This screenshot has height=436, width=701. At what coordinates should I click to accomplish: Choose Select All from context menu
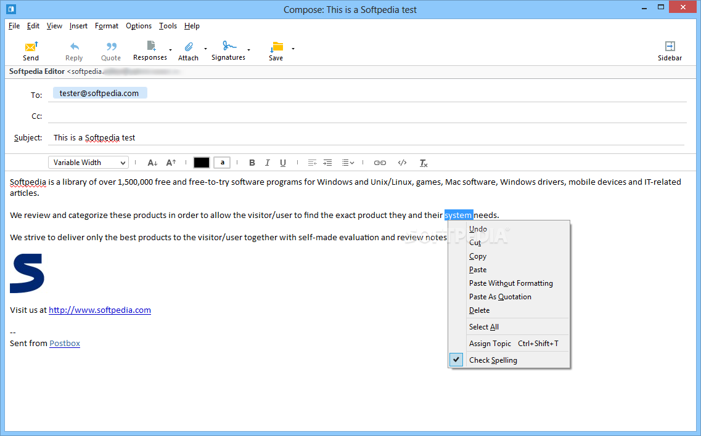(x=509, y=326)
